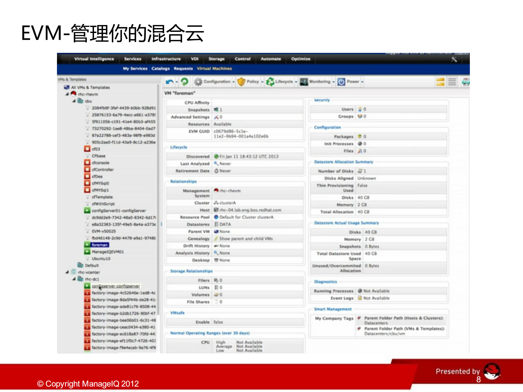Click the Power icon in the toolbar

[341, 81]
